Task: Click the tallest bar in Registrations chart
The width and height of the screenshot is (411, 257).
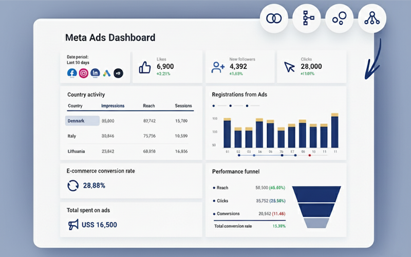Action: [334, 131]
